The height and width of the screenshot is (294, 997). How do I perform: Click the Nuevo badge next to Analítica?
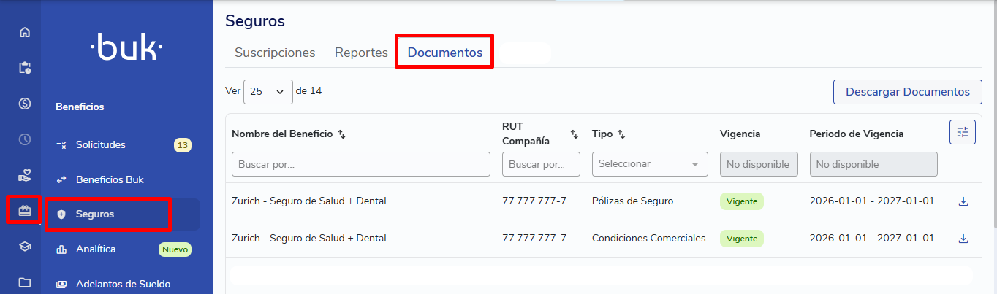[175, 249]
